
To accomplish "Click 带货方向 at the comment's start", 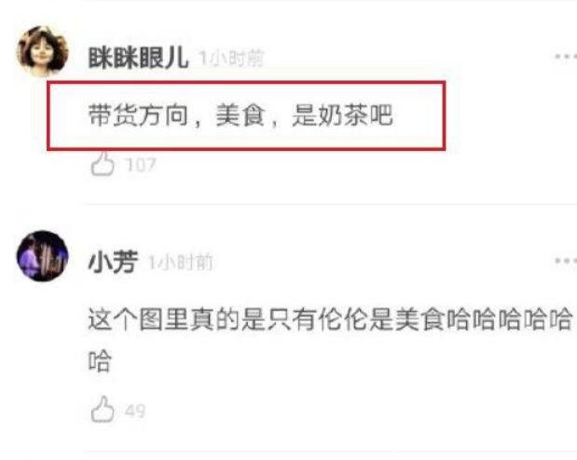I will point(138,115).
